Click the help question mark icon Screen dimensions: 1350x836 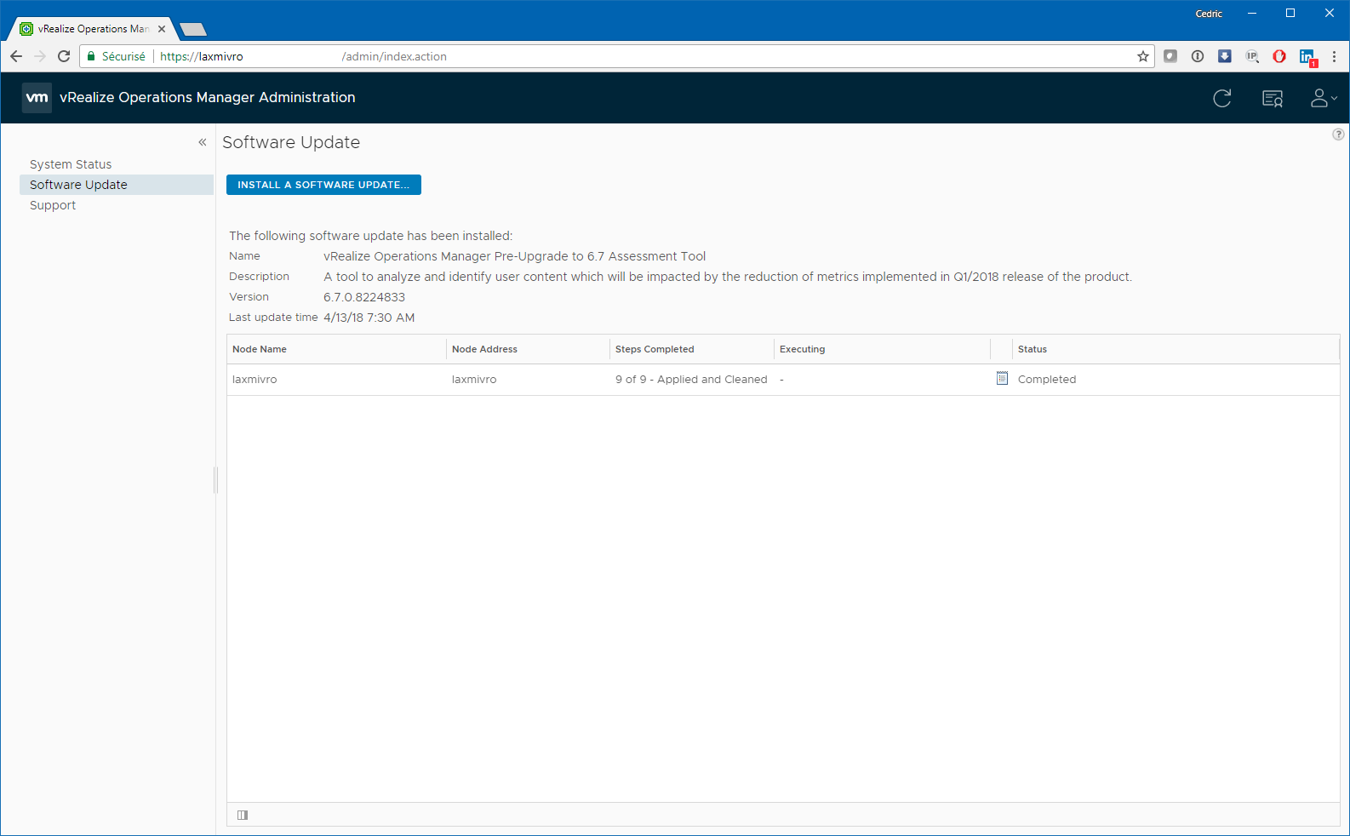[1338, 135]
